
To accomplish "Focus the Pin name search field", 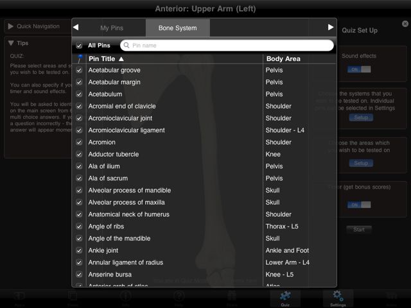I will pos(227,46).
